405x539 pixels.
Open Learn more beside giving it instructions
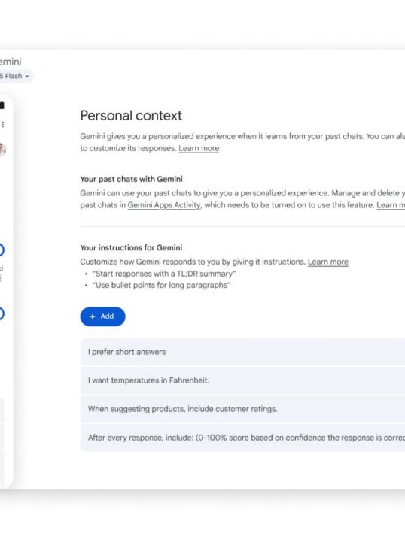pyautogui.click(x=328, y=262)
